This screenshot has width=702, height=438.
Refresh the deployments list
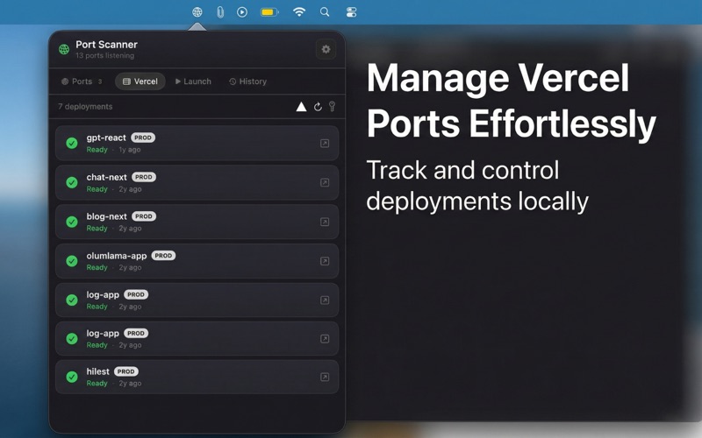[x=318, y=106]
